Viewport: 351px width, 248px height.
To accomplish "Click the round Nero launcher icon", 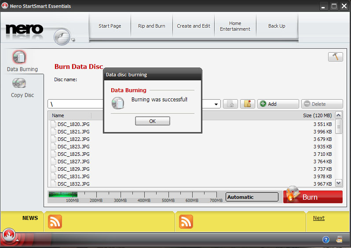I will click(x=62, y=37).
